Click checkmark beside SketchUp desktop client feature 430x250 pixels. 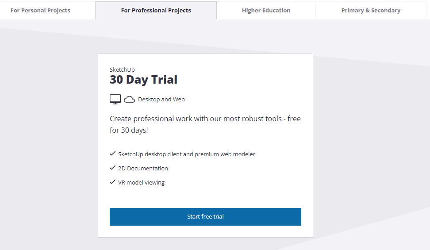pos(112,154)
